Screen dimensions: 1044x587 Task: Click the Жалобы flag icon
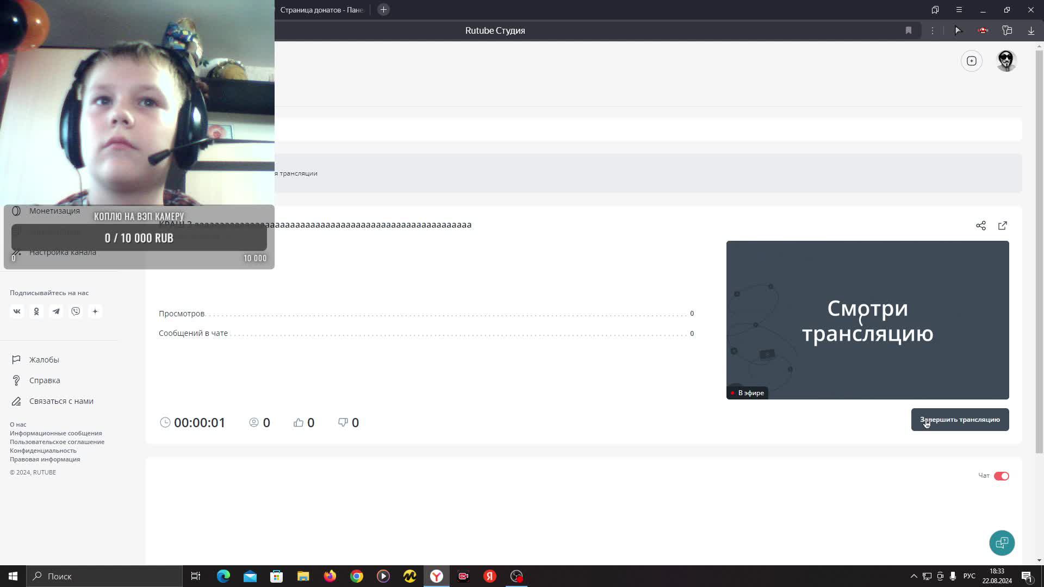pos(16,360)
